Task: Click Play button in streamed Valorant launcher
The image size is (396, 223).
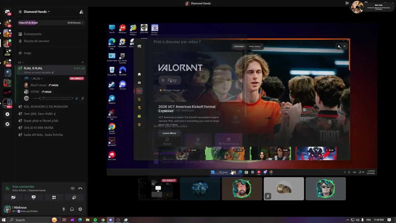Action: tap(170, 80)
